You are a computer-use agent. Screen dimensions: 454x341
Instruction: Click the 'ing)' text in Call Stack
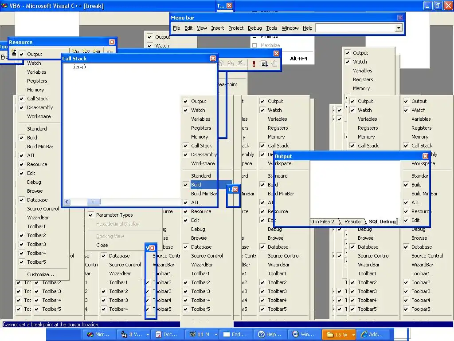tap(79, 67)
